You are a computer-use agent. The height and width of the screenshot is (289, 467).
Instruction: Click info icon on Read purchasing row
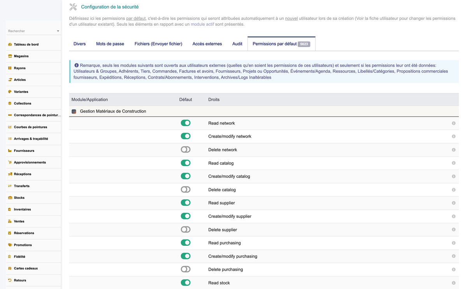pos(453,243)
